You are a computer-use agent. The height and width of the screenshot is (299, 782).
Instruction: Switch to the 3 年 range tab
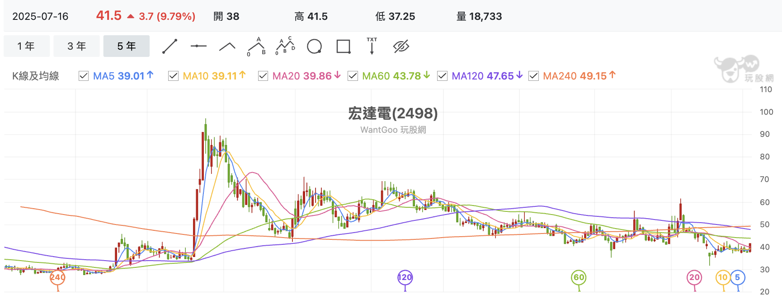pos(76,46)
